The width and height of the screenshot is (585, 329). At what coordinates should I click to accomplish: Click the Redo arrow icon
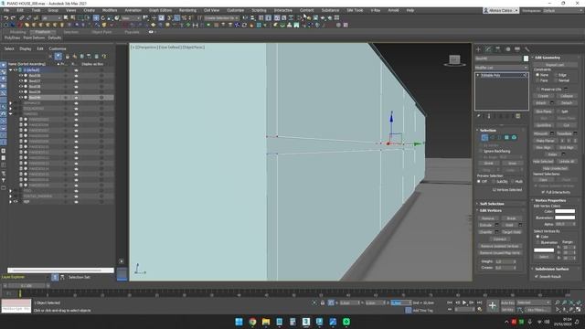click(13, 18)
